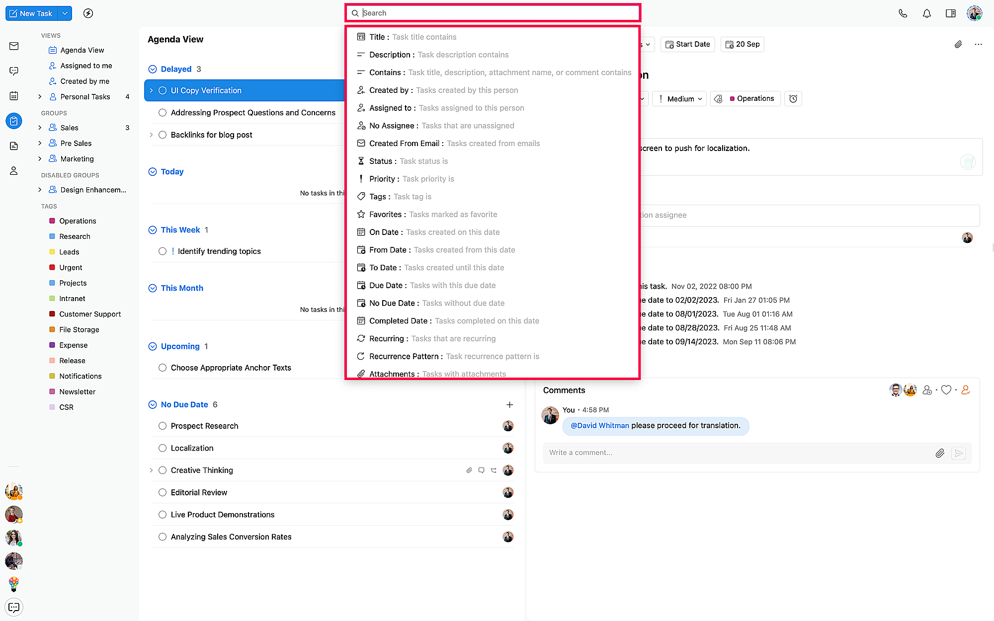Check off the Localization task circle
The image size is (994, 621).
click(163, 448)
